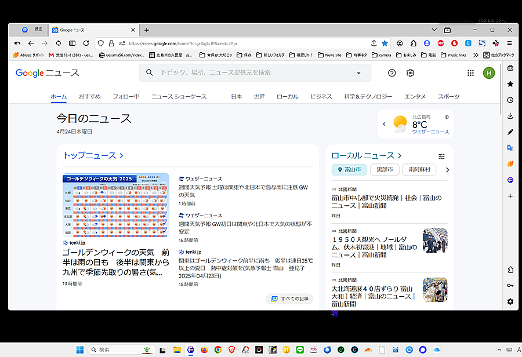This screenshot has width=522, height=357.
Task: Show next local city chips arrow
Action: 447,170
